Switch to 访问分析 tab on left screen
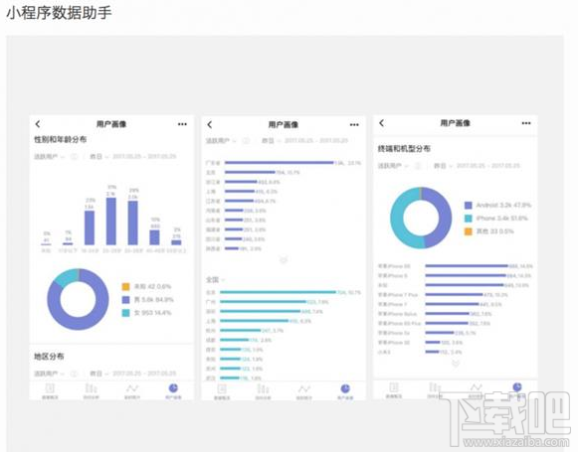Screen dimensions: 578x452 tap(92, 391)
